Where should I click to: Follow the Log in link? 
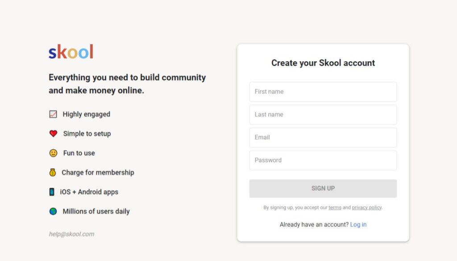pos(358,224)
